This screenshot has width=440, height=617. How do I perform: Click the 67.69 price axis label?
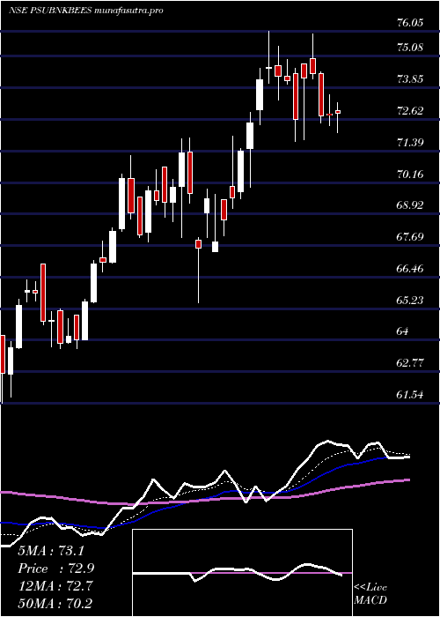pyautogui.click(x=410, y=237)
